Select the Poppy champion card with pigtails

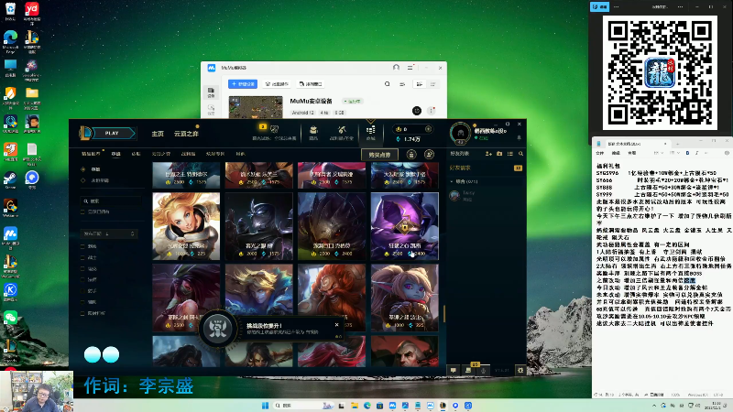point(405,298)
